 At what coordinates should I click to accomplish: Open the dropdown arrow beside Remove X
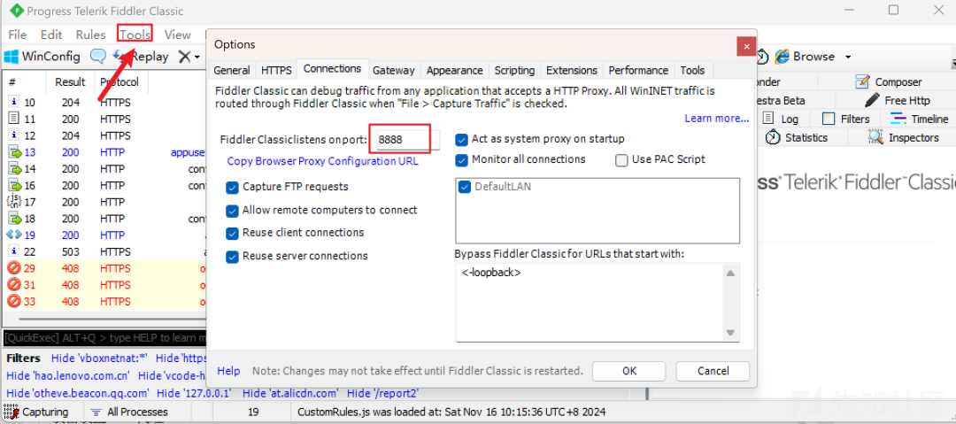click(x=197, y=58)
